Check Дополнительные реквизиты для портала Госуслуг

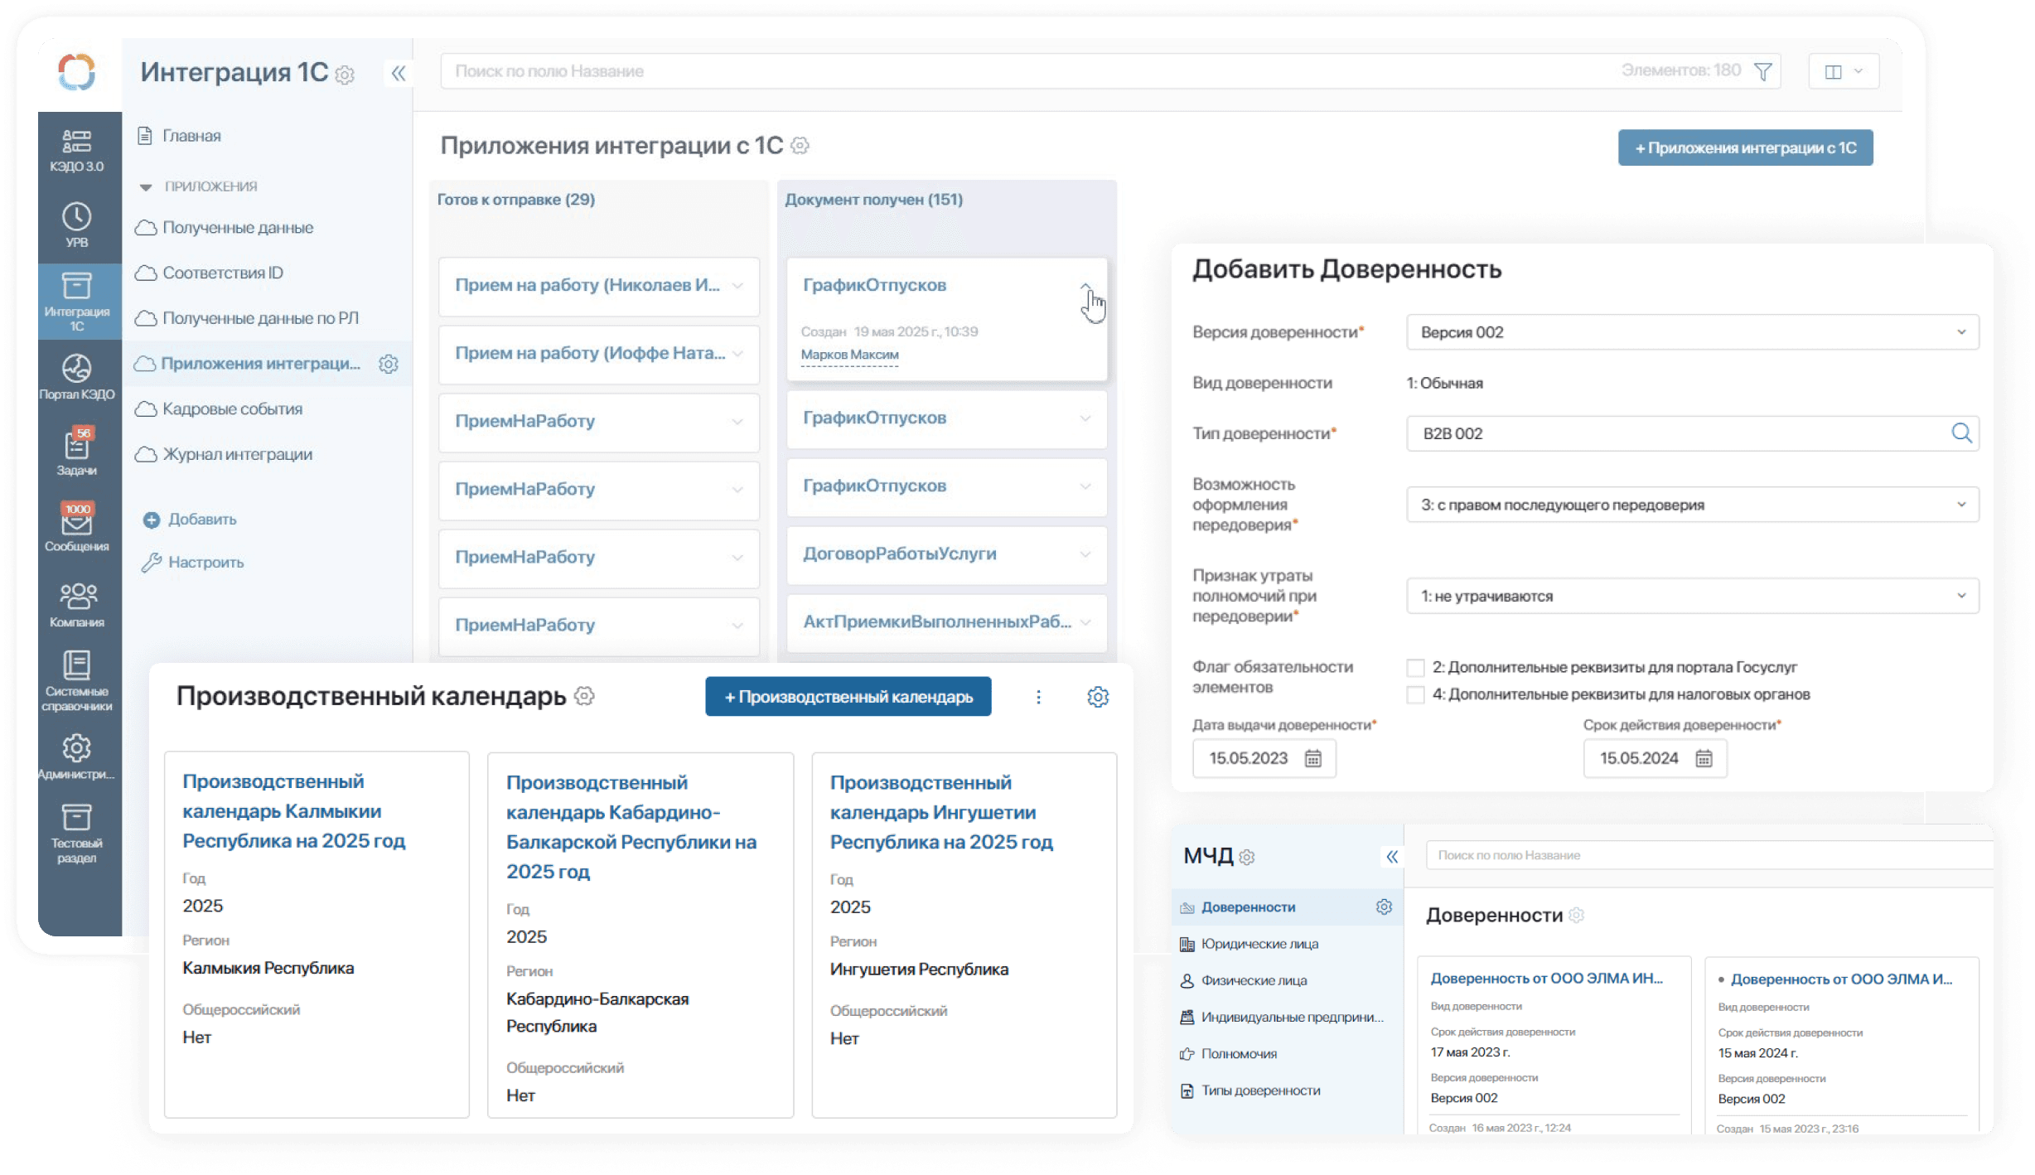[1415, 668]
